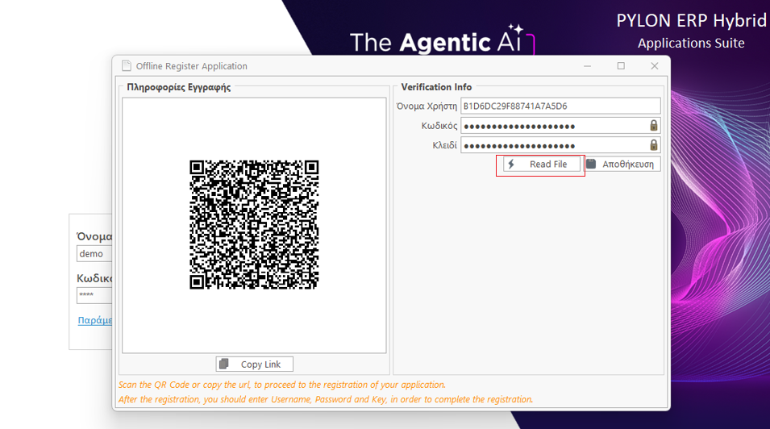Viewport: 770px width, 429px height.
Task: Click the lock icon in the Κλειδί field
Action: click(x=654, y=145)
